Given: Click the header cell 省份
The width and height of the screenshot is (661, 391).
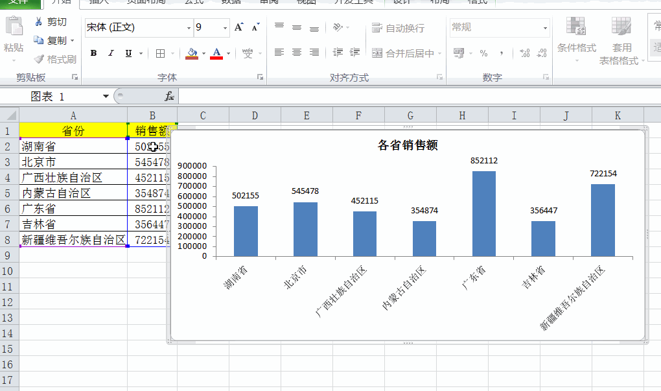Looking at the screenshot, I should [x=73, y=131].
